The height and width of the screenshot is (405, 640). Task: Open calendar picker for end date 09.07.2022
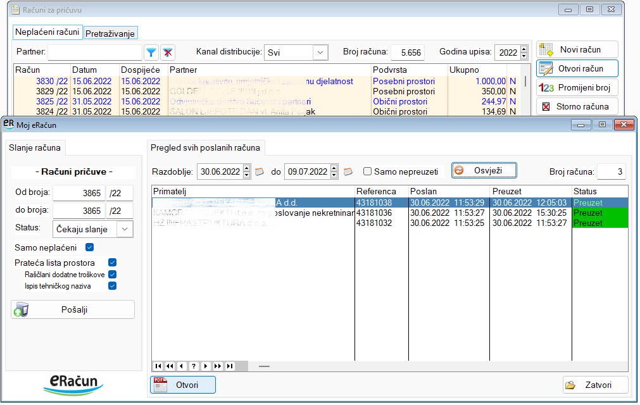(x=348, y=171)
